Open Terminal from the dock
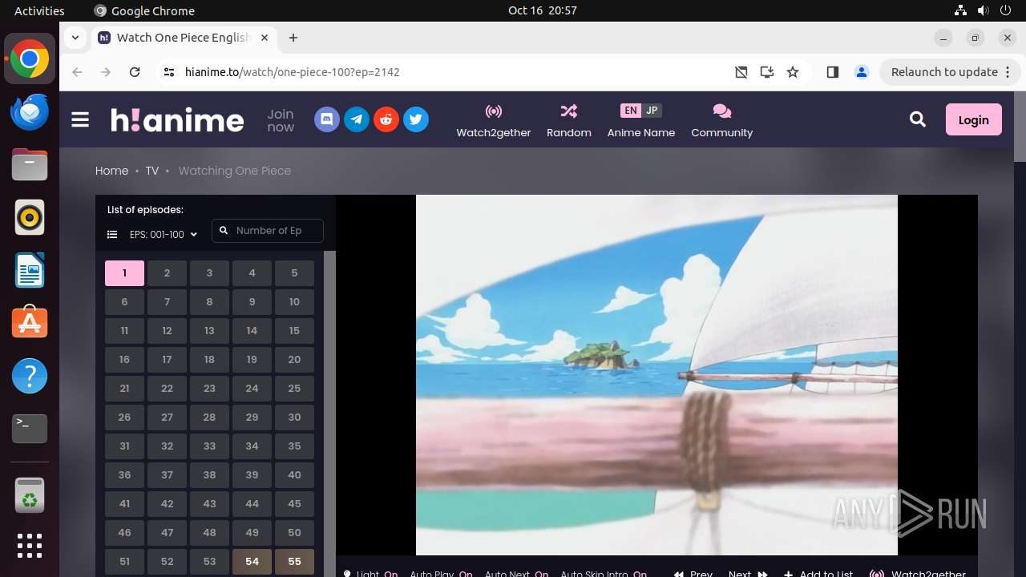The image size is (1026, 577). [x=30, y=429]
